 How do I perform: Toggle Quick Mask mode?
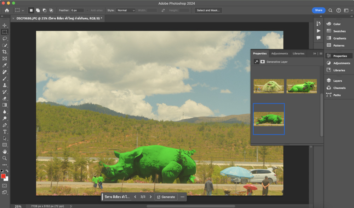5,185
